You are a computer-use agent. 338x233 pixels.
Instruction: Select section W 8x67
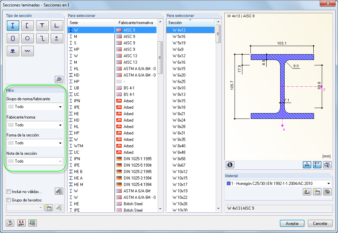190,165
